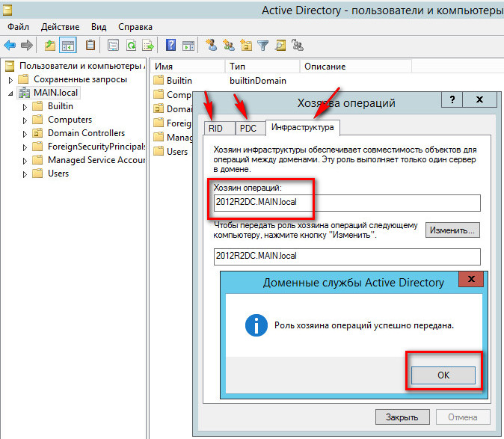This screenshot has height=439, width=504.
Task: Toggle the show/hide console tree icon
Action: coord(68,46)
